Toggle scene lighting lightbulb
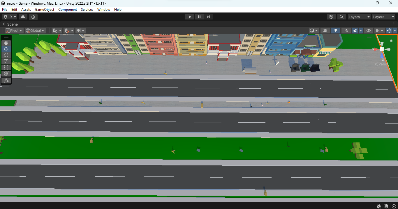The width and height of the screenshot is (398, 209). (x=336, y=31)
